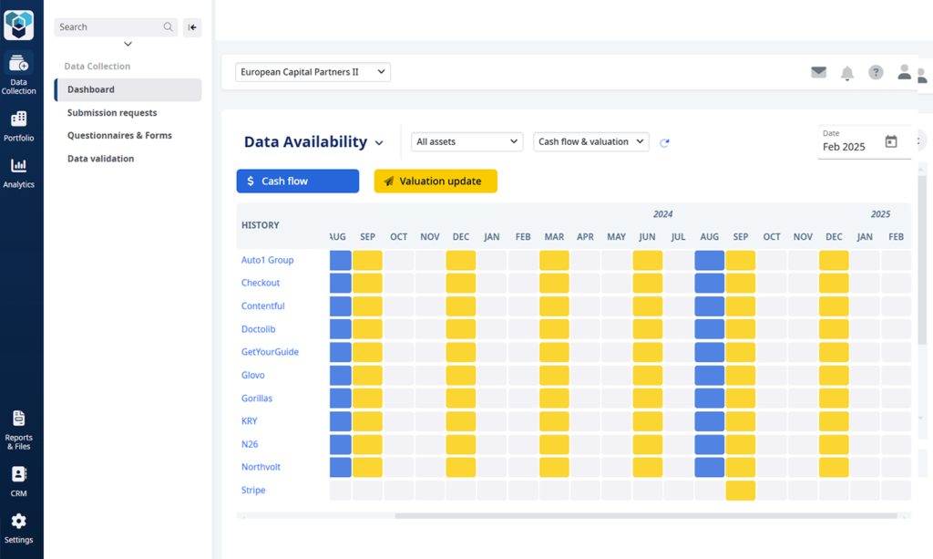Open messages using the envelope icon

point(819,71)
